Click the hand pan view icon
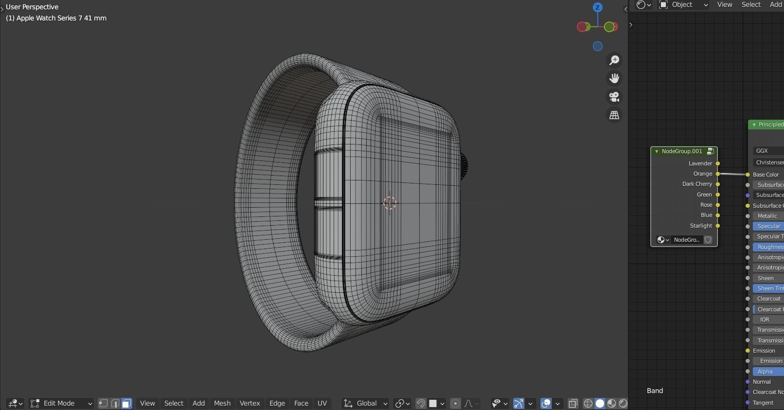Image resolution: width=784 pixels, height=410 pixels. click(614, 78)
